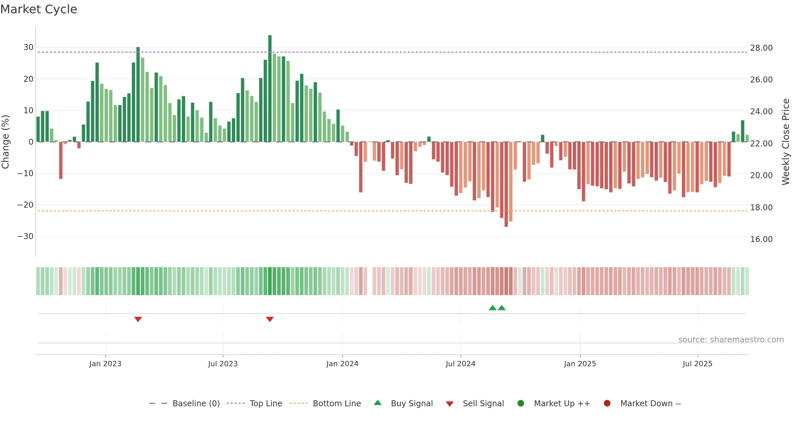Screen dimensions: 795x447
Task: Click the green Market Up circle icon
Action: tap(521, 403)
